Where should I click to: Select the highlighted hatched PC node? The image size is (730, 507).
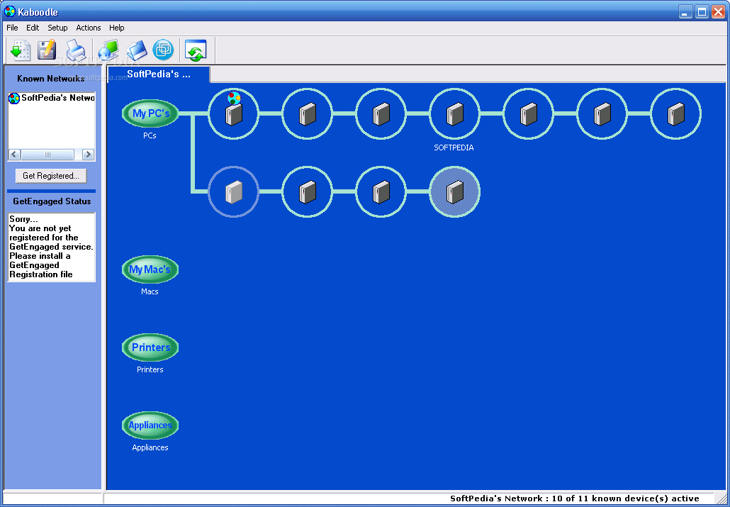pos(454,191)
